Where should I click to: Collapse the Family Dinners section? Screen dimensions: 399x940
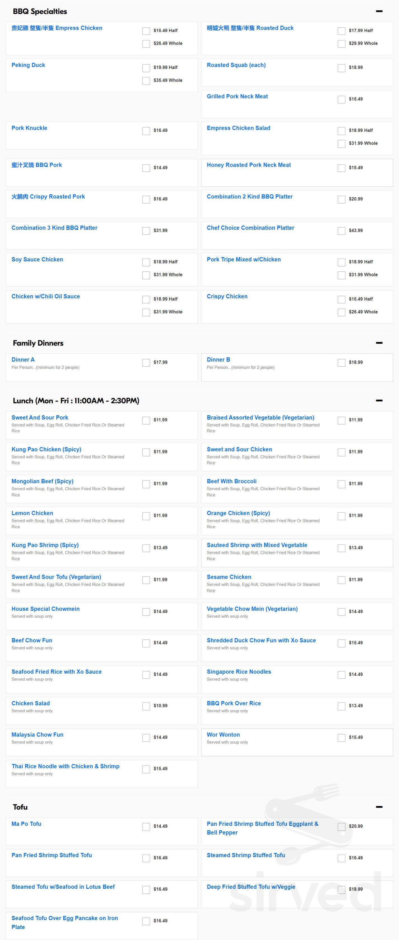[379, 343]
